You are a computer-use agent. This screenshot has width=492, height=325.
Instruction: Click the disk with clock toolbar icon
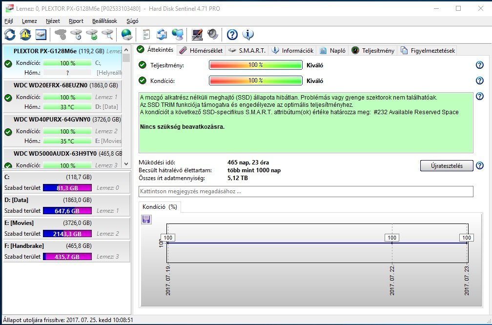(x=76, y=35)
